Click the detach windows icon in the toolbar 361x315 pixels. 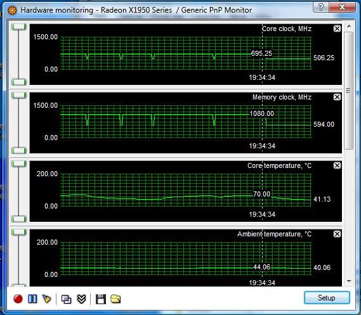point(67,299)
